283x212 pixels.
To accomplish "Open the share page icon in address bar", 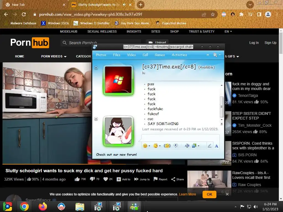I will tap(204, 14).
